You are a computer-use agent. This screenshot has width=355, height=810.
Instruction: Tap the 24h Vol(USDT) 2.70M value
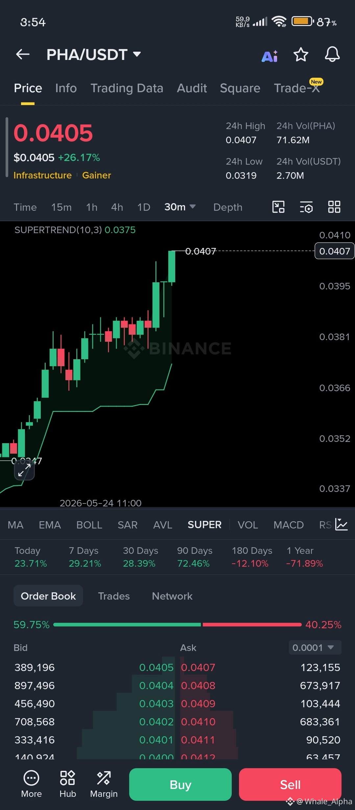point(290,175)
